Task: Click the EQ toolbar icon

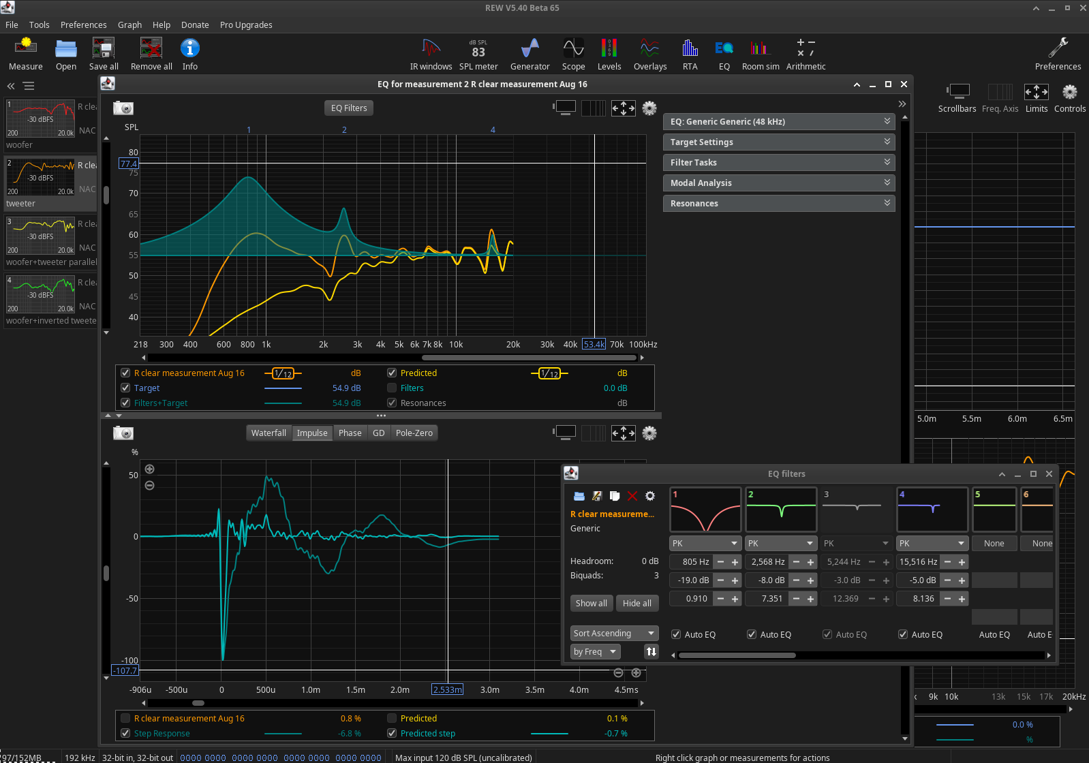Action: (x=724, y=53)
